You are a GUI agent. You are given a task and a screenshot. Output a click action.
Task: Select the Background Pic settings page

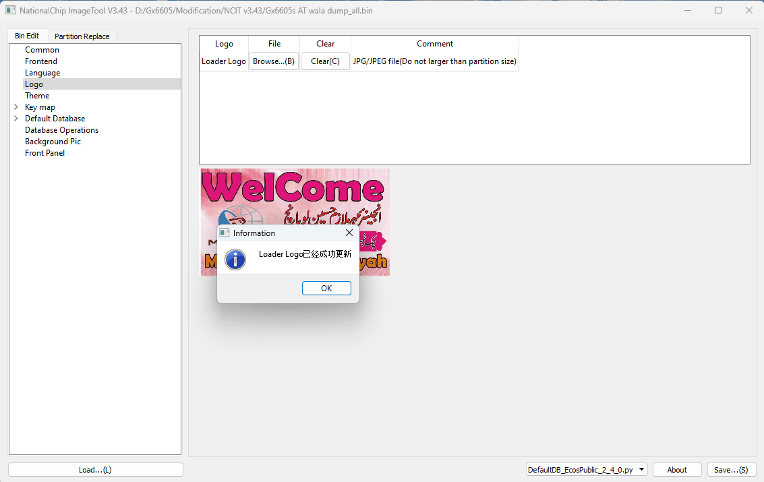click(53, 141)
